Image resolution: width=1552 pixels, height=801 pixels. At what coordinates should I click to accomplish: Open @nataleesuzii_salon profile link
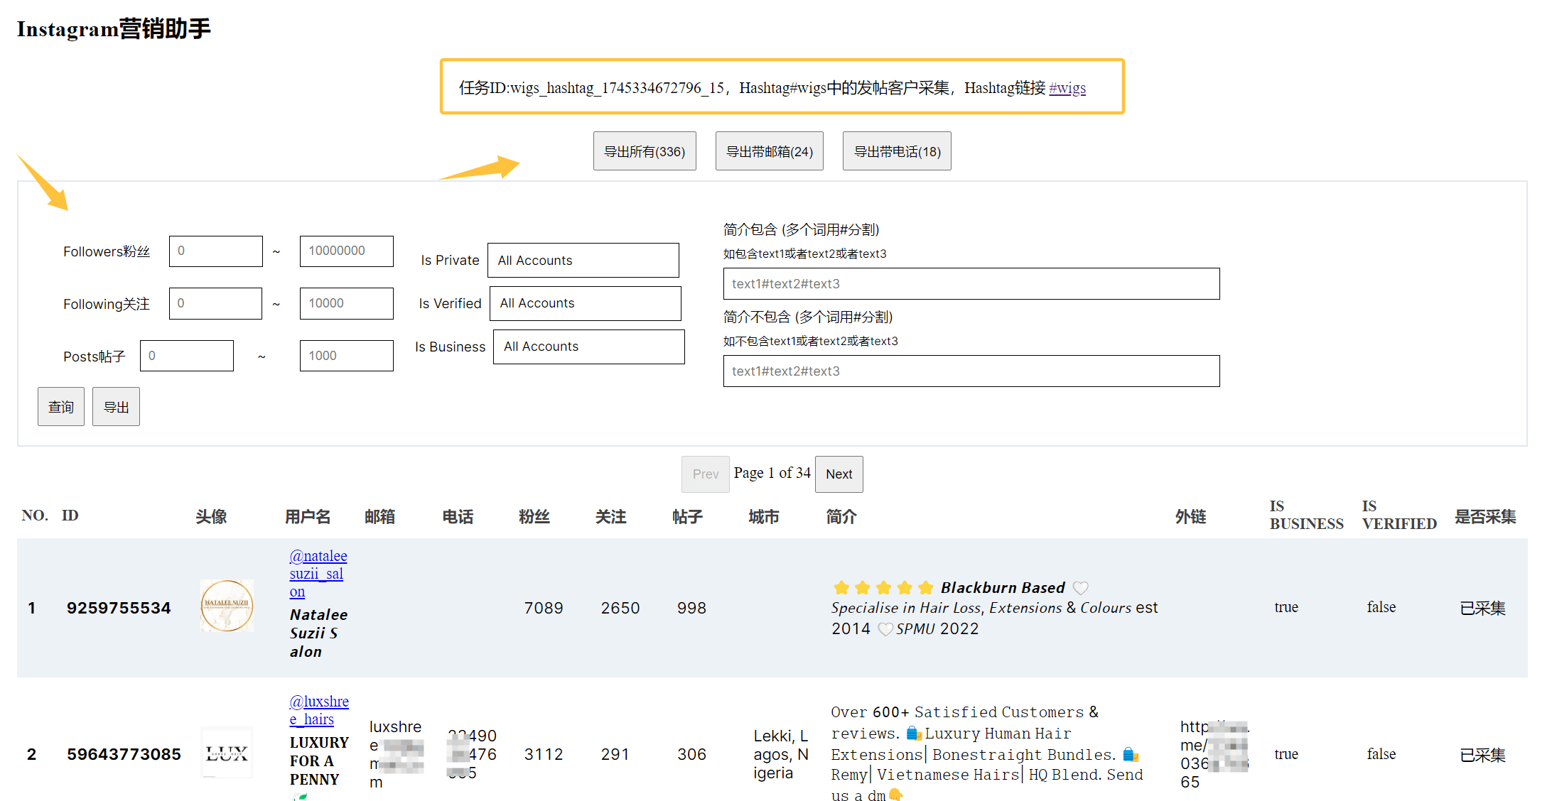click(318, 573)
